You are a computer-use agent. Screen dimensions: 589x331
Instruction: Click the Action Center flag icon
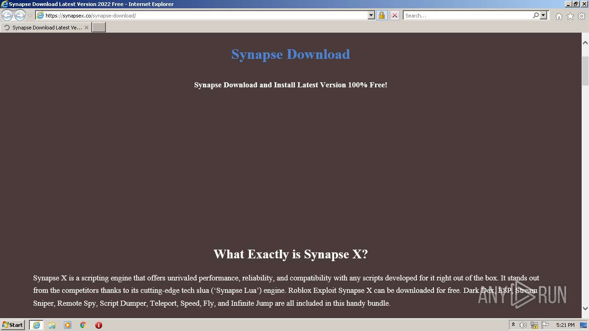click(545, 325)
